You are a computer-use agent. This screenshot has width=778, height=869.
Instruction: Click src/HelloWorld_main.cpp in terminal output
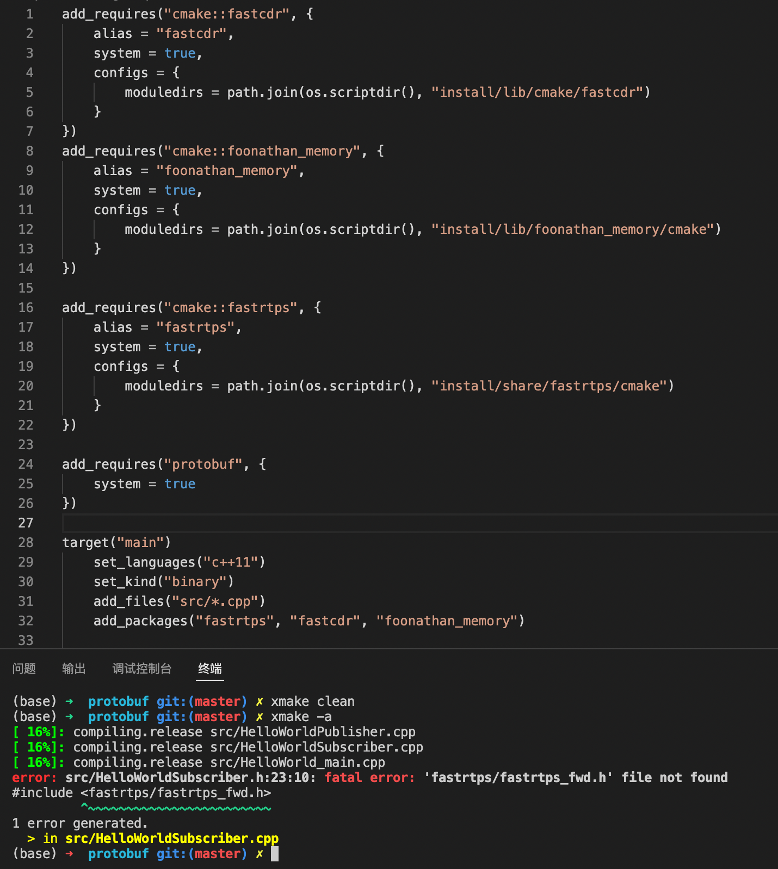pyautogui.click(x=298, y=762)
